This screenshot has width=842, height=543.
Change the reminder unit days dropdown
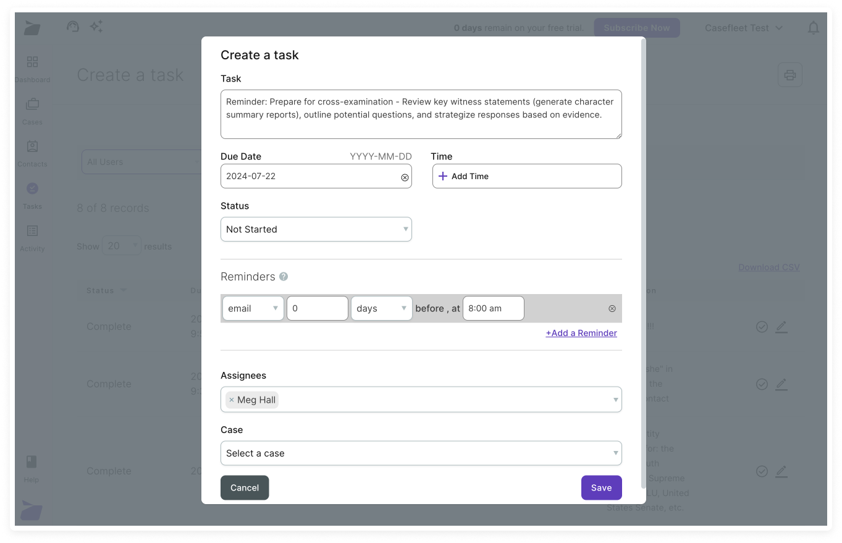coord(381,308)
